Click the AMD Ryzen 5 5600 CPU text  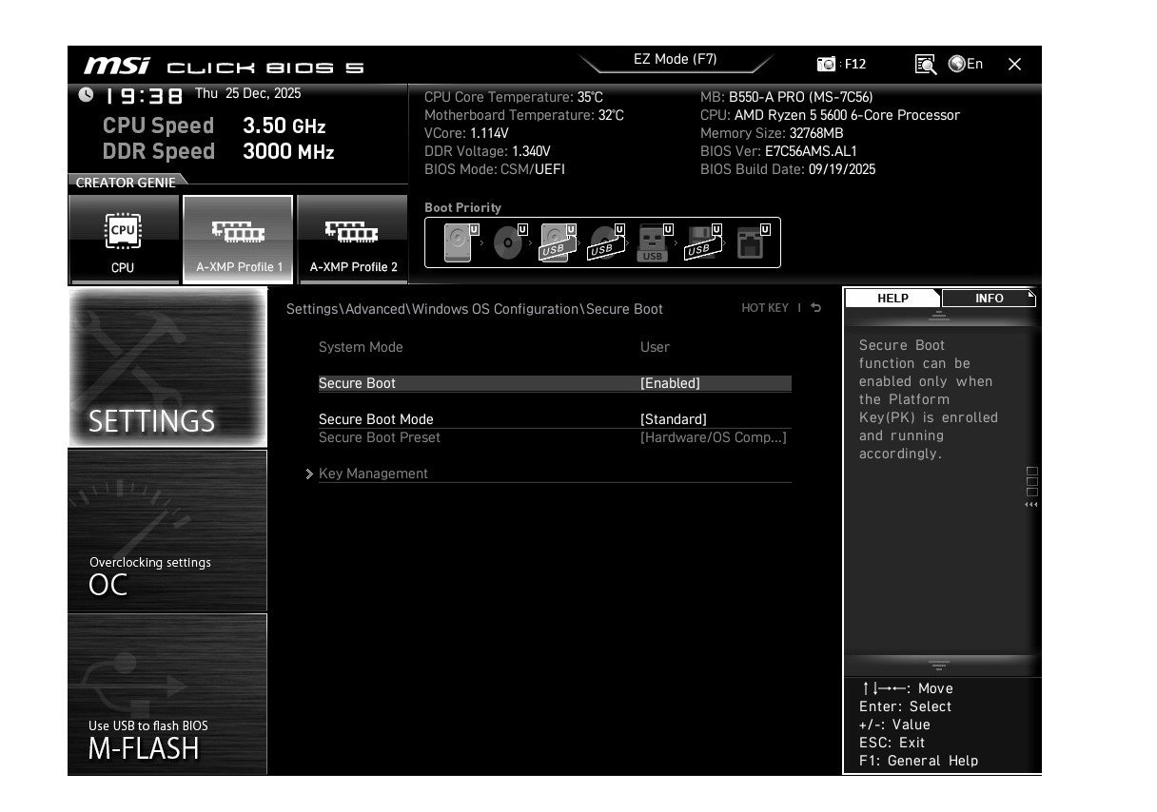[830, 115]
